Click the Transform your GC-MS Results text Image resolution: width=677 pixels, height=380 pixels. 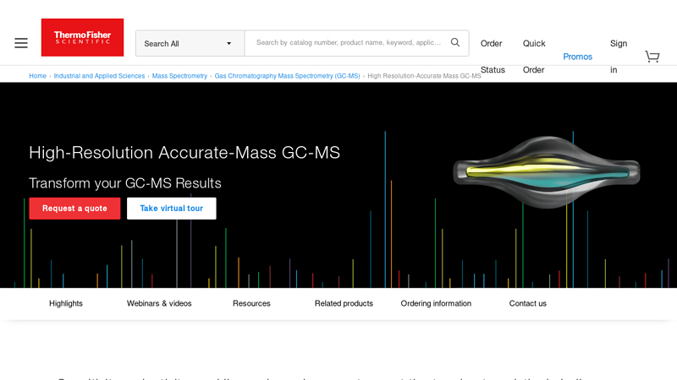(x=124, y=183)
